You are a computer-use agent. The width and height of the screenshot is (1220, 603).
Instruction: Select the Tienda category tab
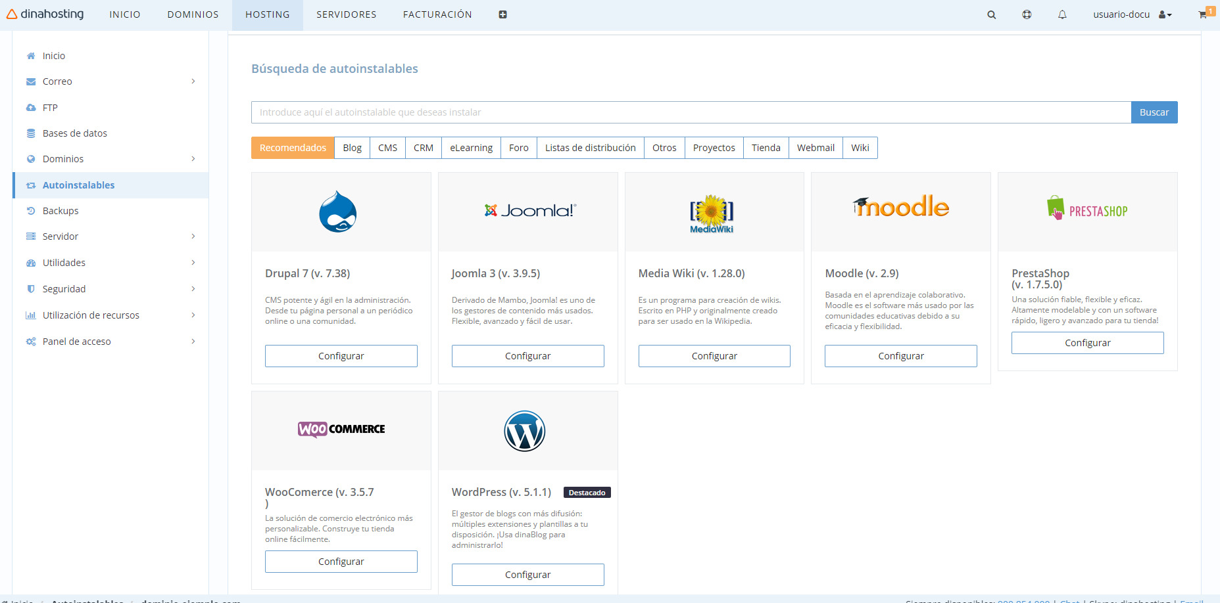tap(766, 148)
